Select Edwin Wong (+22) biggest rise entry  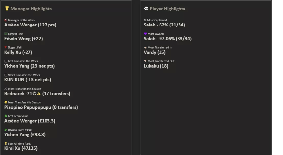click(23, 39)
